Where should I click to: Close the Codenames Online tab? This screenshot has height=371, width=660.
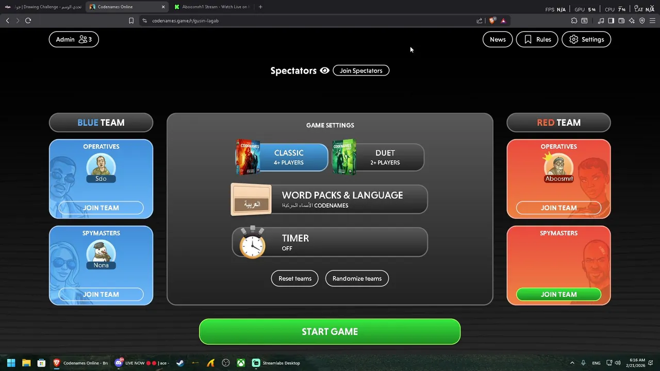coord(163,7)
